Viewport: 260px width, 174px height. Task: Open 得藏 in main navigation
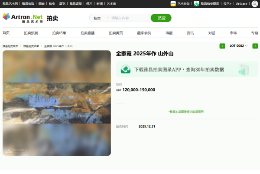[169, 33]
